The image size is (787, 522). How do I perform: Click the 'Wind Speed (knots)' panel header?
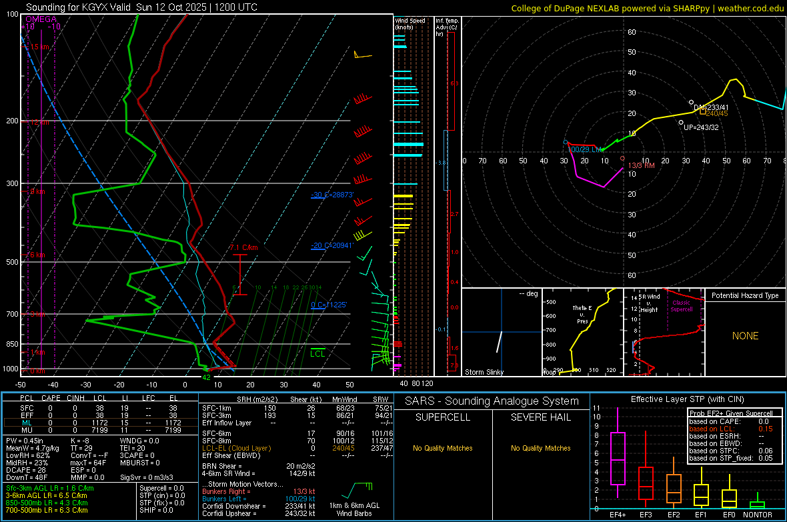(x=410, y=23)
